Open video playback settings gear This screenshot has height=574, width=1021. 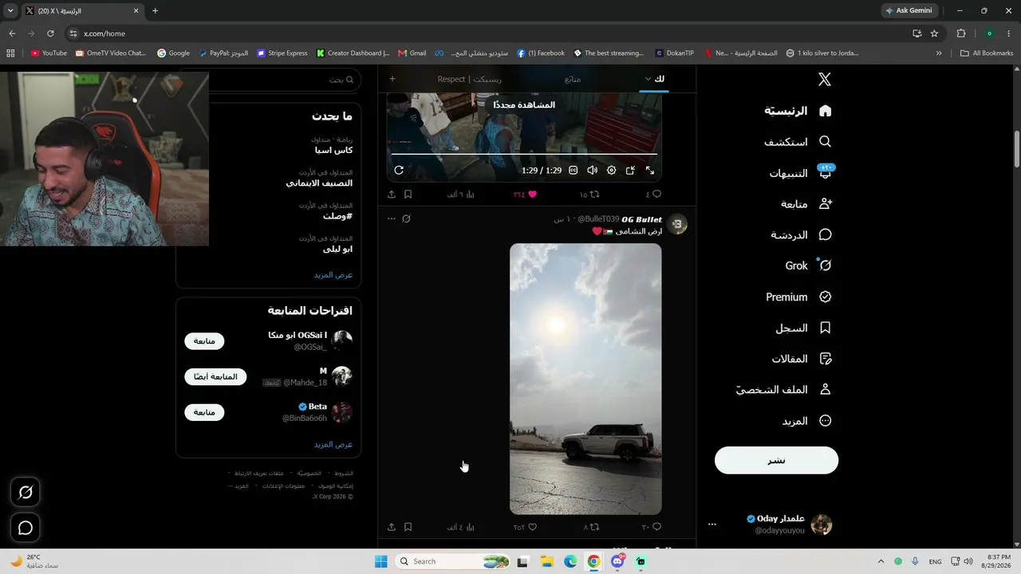611,170
